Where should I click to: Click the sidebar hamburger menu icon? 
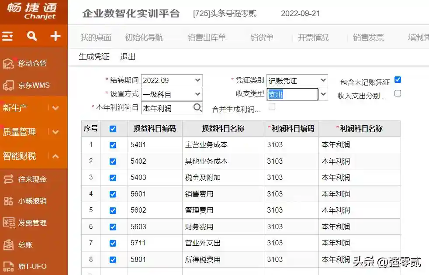(x=8, y=36)
